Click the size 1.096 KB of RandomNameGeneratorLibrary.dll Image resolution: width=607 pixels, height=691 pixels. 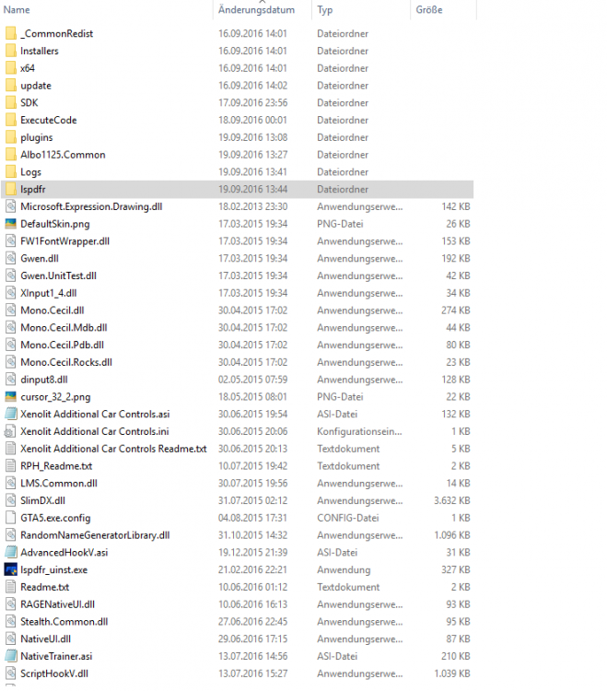coord(452,535)
